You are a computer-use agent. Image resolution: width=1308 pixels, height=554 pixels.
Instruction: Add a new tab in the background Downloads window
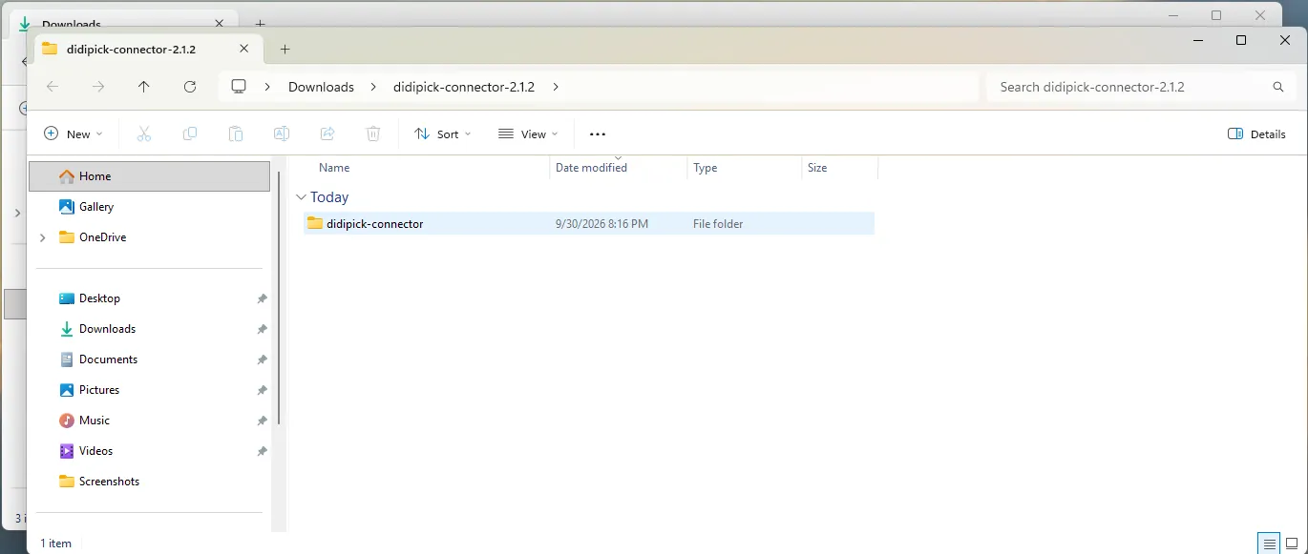[x=260, y=23]
